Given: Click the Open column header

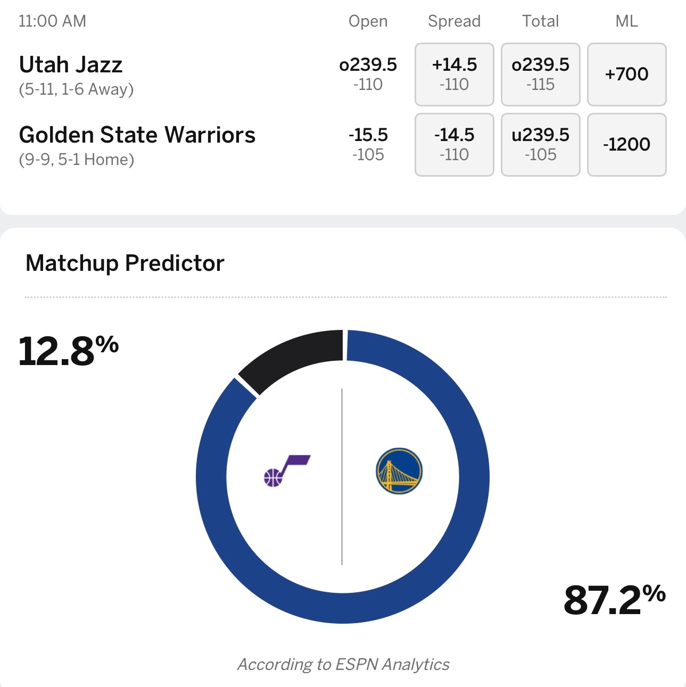Looking at the screenshot, I should [368, 21].
